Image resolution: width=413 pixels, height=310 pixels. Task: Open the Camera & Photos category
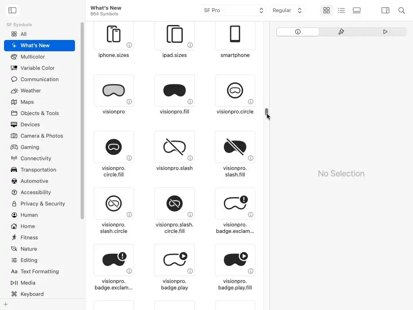click(x=40, y=136)
